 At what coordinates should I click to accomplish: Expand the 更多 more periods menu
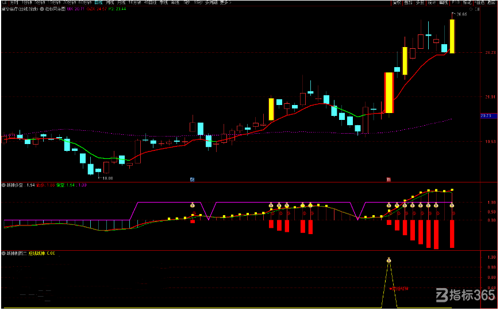(x=225, y=2)
